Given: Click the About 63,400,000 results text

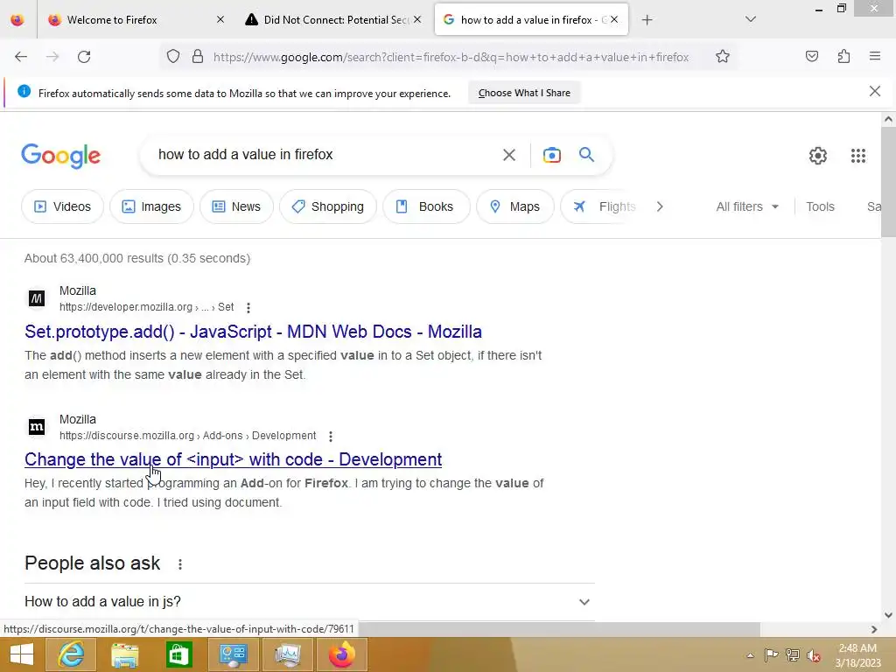Looking at the screenshot, I should (137, 258).
